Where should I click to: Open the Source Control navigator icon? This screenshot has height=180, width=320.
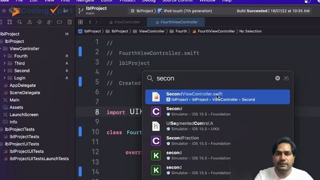click(9, 22)
